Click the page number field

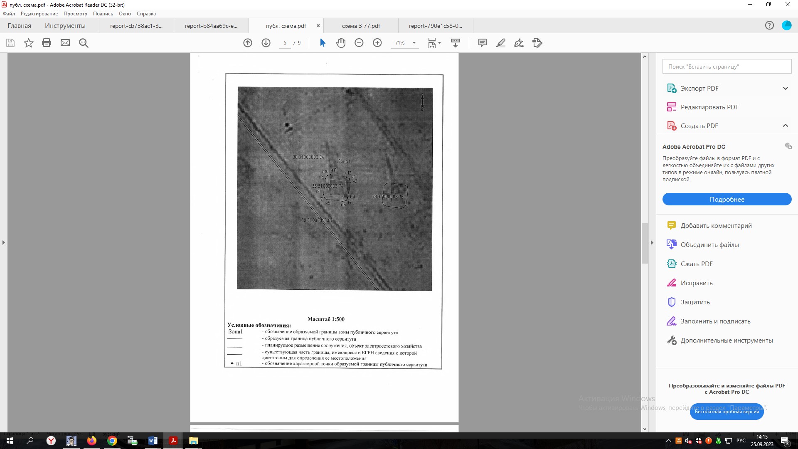[x=285, y=43]
